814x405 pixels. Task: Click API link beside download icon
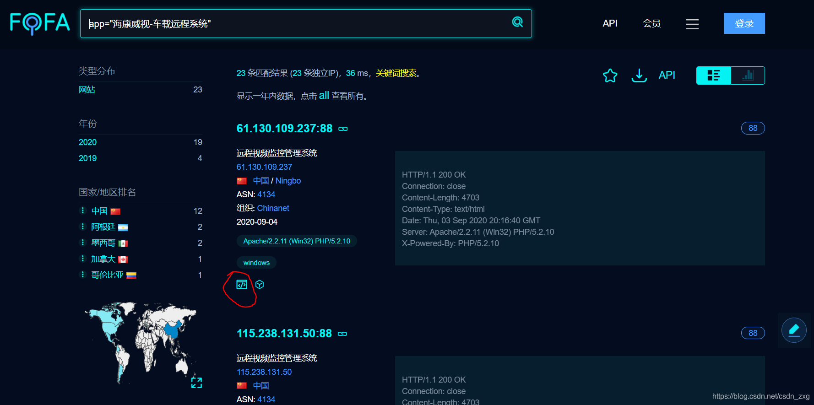click(x=667, y=76)
